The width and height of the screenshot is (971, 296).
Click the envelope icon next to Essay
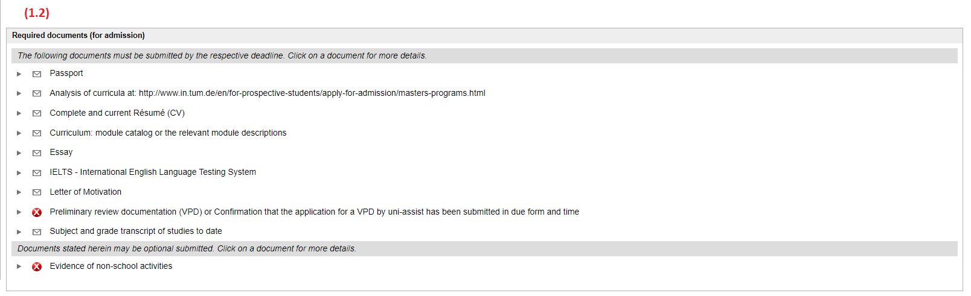[x=37, y=153]
